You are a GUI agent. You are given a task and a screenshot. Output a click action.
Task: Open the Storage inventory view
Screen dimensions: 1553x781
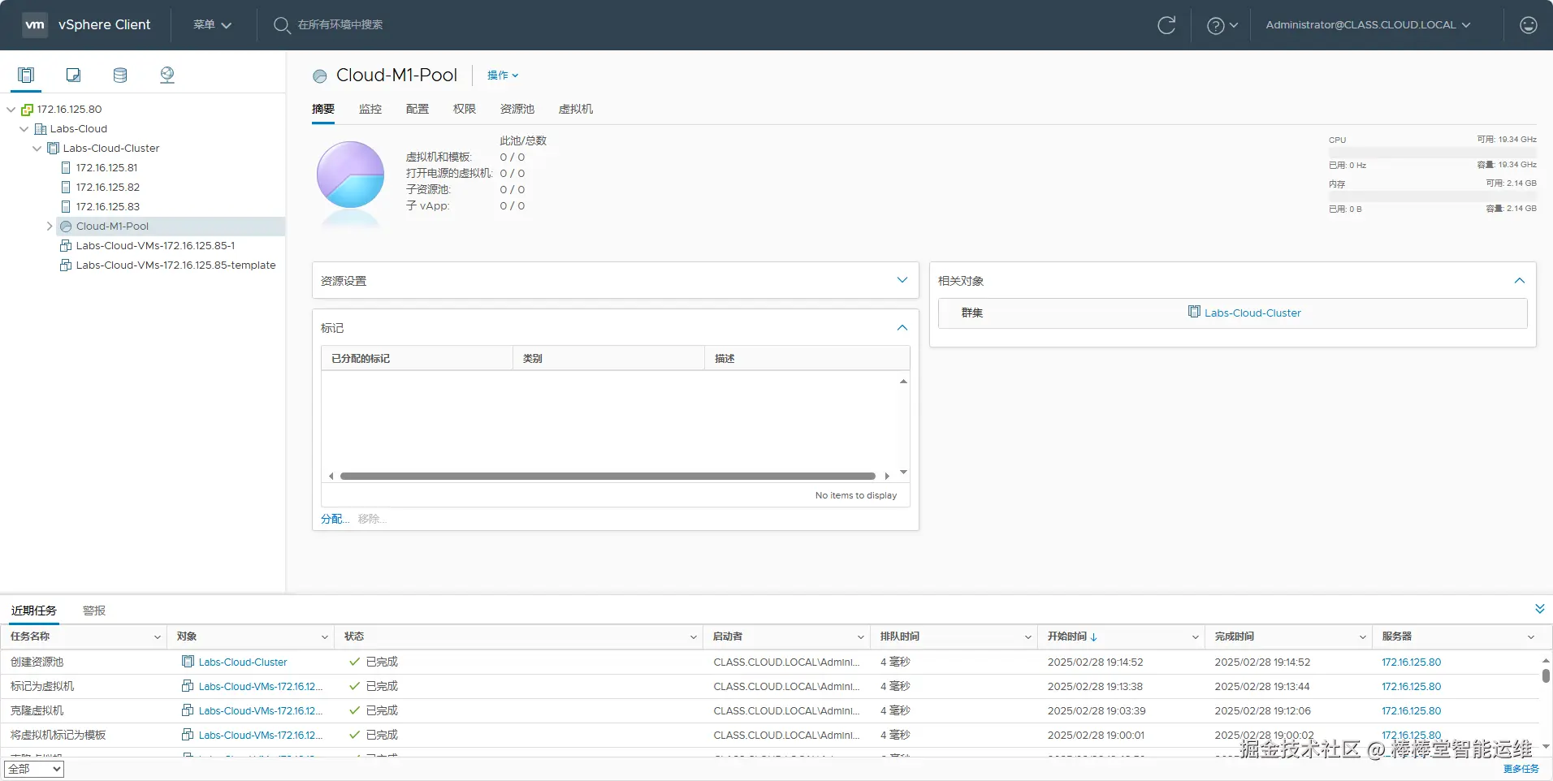120,76
